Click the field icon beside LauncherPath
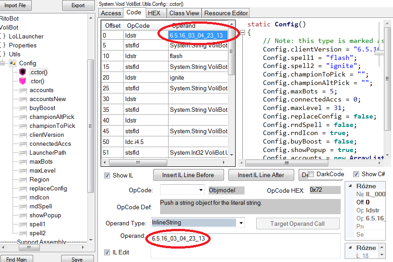This screenshot has height=262, width=393. click(23, 153)
